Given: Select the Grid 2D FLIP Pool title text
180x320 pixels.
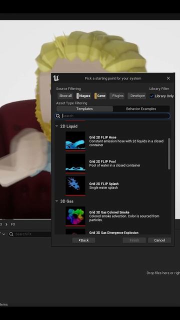Looking at the screenshot, I should point(102,161).
